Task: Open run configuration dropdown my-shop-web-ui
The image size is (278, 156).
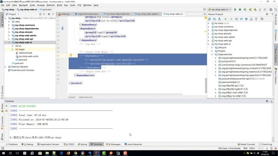Action: (x=220, y=10)
